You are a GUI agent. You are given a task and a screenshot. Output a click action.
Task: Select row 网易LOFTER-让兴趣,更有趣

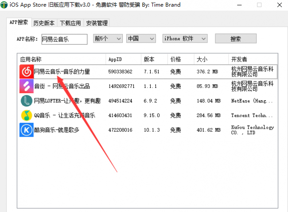click(x=148, y=101)
